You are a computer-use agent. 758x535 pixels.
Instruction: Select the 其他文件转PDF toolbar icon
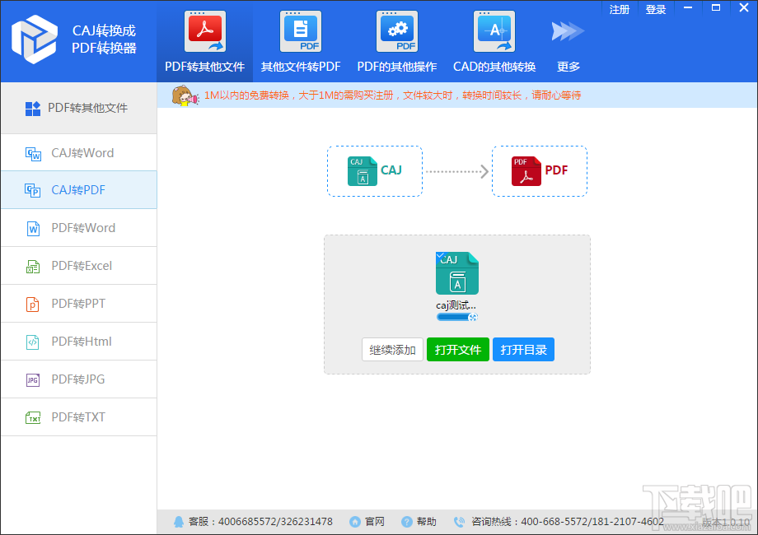click(301, 32)
